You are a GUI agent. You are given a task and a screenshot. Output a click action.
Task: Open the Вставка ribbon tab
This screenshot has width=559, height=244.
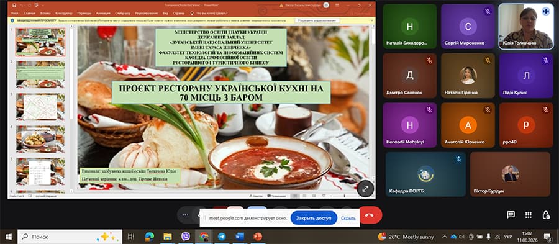click(45, 13)
